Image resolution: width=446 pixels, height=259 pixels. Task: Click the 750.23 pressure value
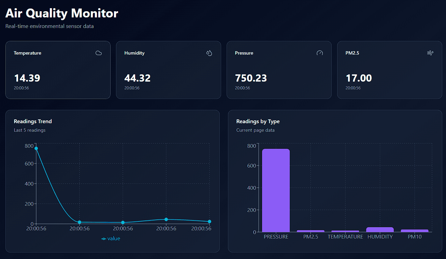click(x=251, y=78)
